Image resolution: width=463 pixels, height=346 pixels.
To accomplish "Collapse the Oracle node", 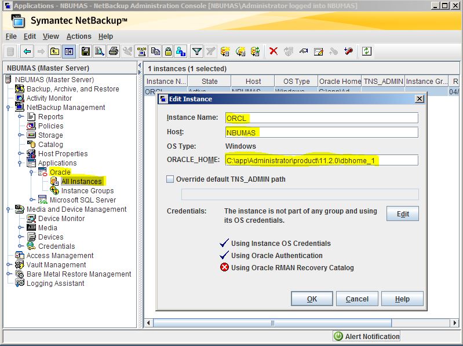I will 31,172.
